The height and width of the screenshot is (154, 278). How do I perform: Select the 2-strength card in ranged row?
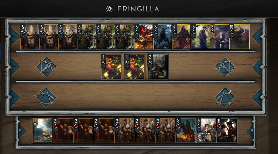click(x=158, y=67)
